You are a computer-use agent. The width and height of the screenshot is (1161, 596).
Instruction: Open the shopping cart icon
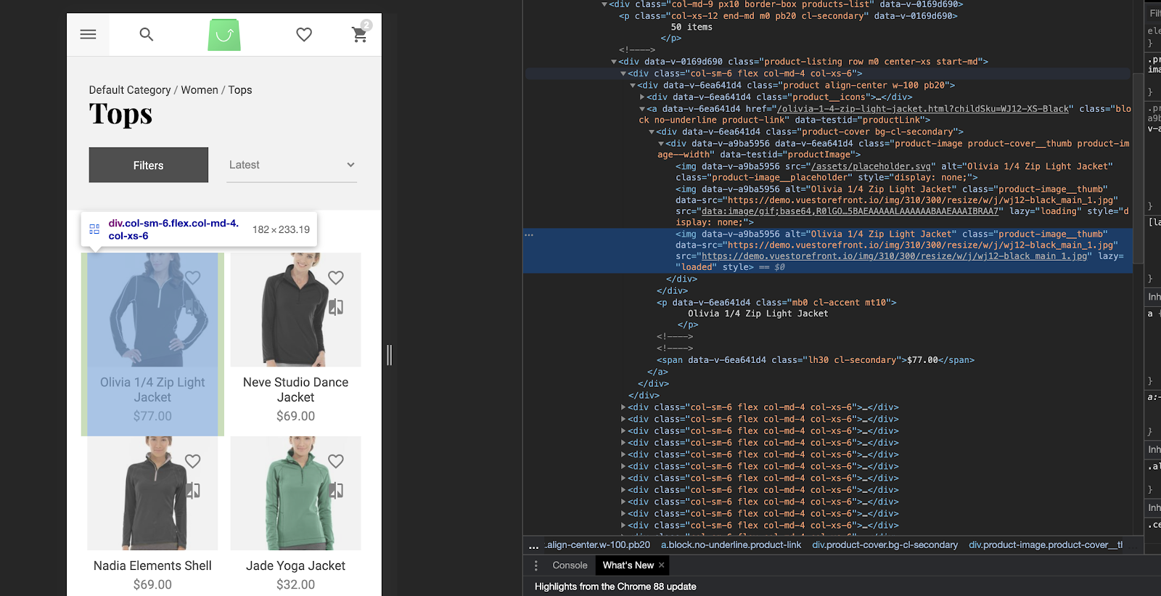click(x=360, y=33)
